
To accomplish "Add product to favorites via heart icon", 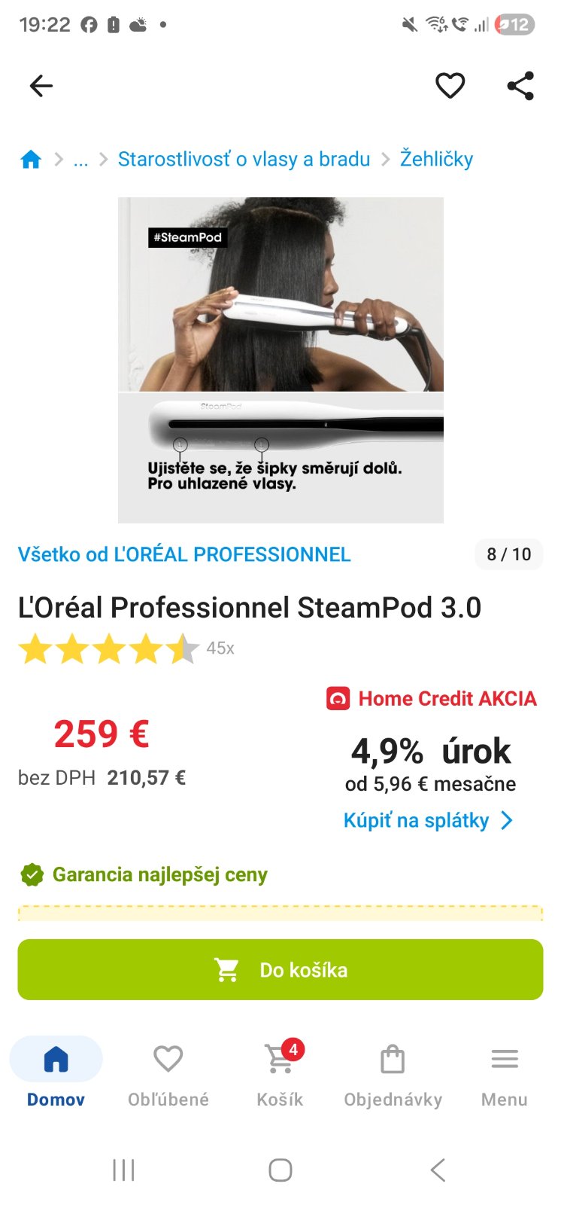I will 450,86.
